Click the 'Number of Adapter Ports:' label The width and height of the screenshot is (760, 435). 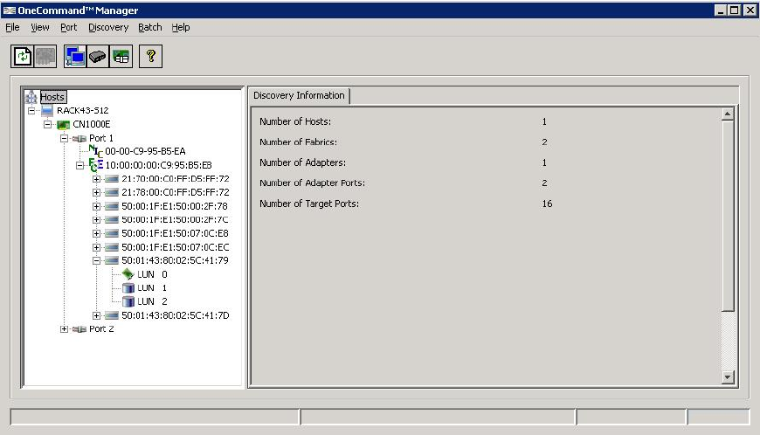coord(312,183)
